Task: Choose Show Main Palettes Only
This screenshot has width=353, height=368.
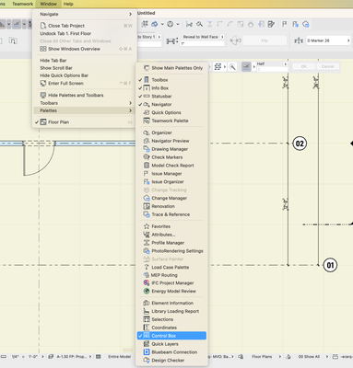Action: click(x=171, y=68)
